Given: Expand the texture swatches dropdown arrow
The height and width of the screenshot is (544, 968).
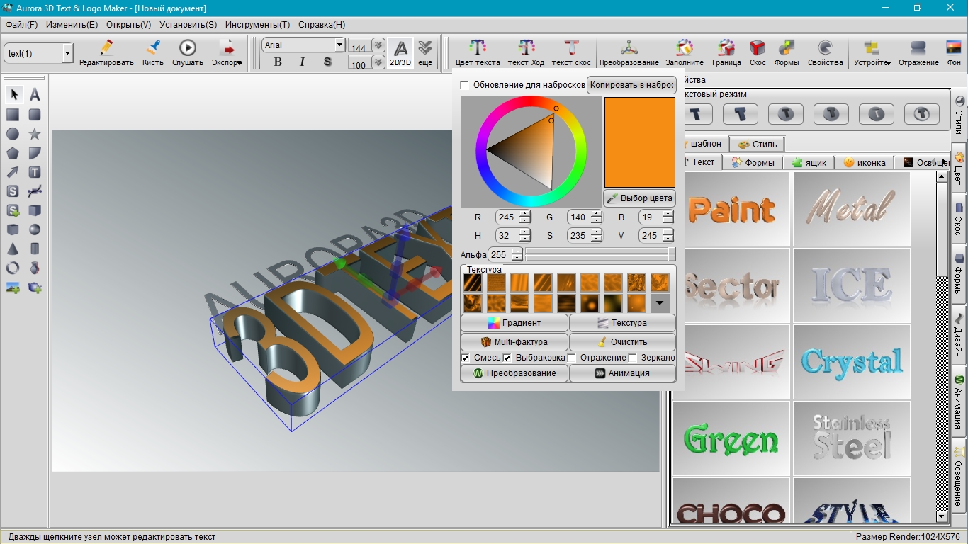Looking at the screenshot, I should (660, 303).
